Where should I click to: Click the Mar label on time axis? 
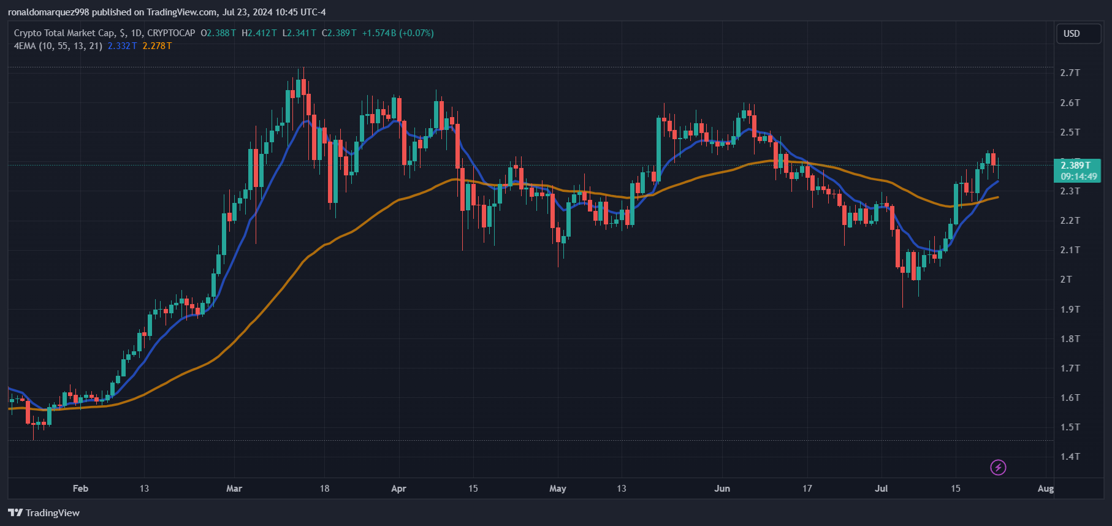click(234, 489)
